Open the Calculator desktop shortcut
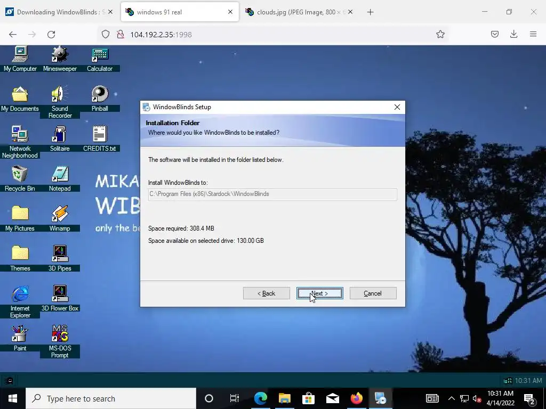The height and width of the screenshot is (409, 546). (x=100, y=59)
